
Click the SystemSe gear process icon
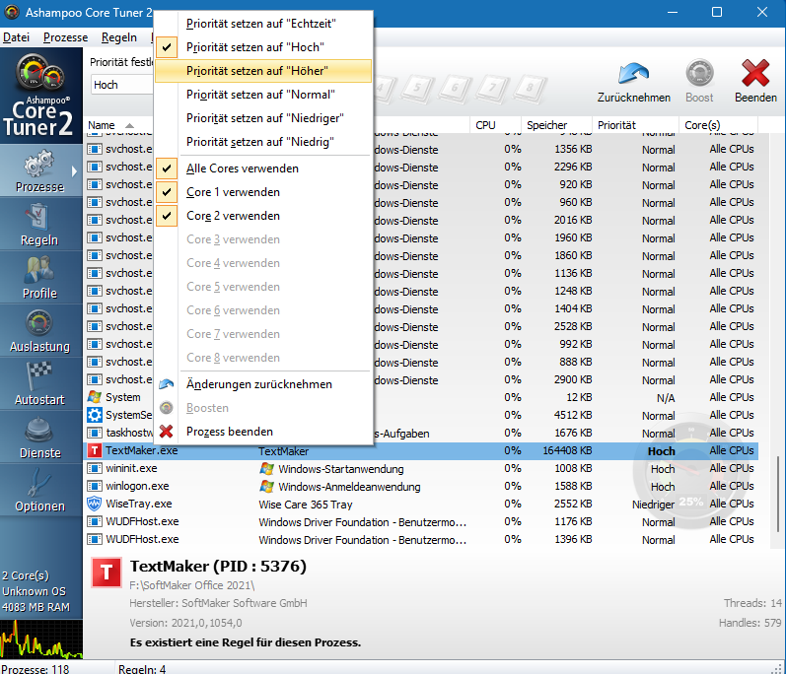(x=94, y=415)
